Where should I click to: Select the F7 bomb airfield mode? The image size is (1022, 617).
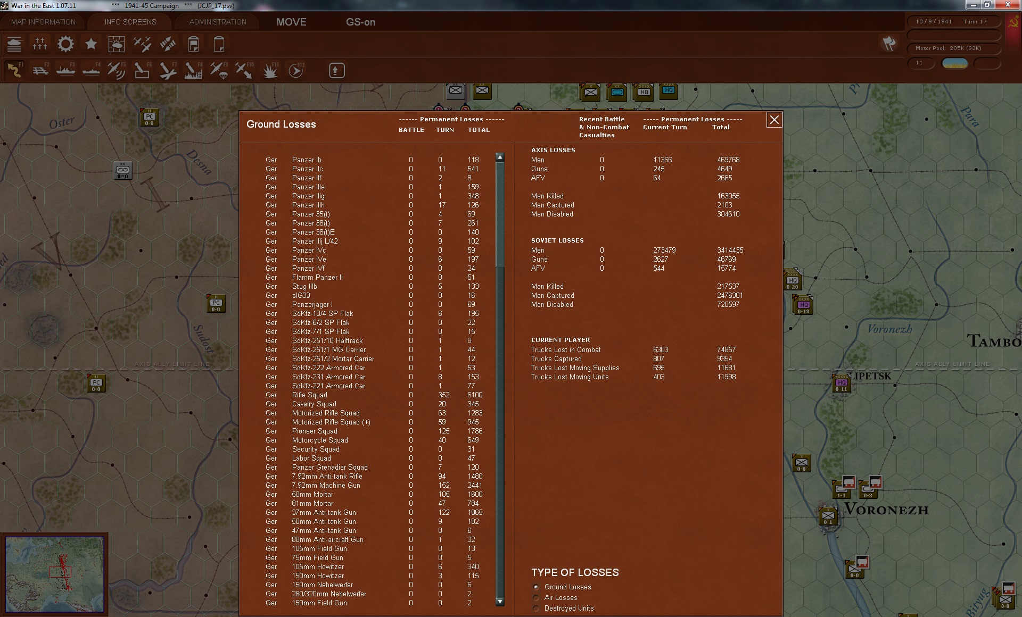point(168,70)
